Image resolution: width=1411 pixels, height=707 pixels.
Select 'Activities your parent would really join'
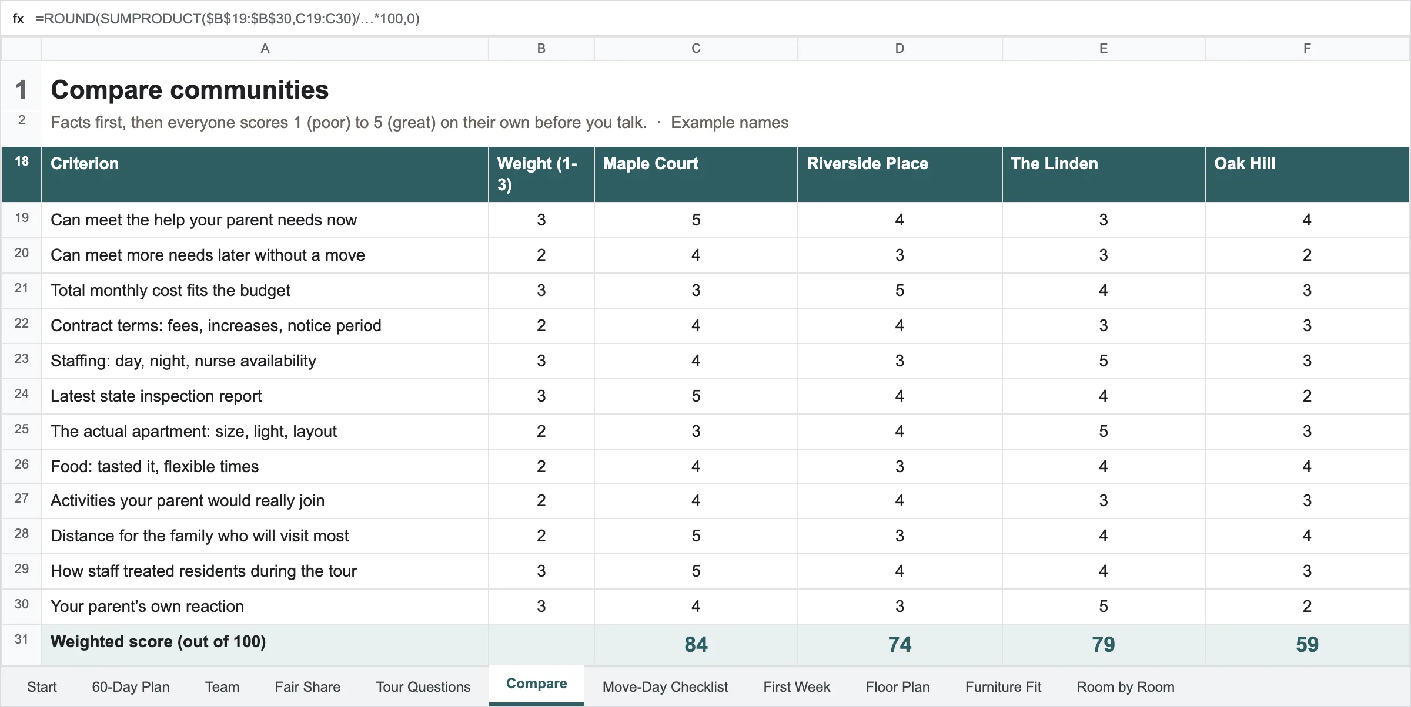click(x=265, y=501)
